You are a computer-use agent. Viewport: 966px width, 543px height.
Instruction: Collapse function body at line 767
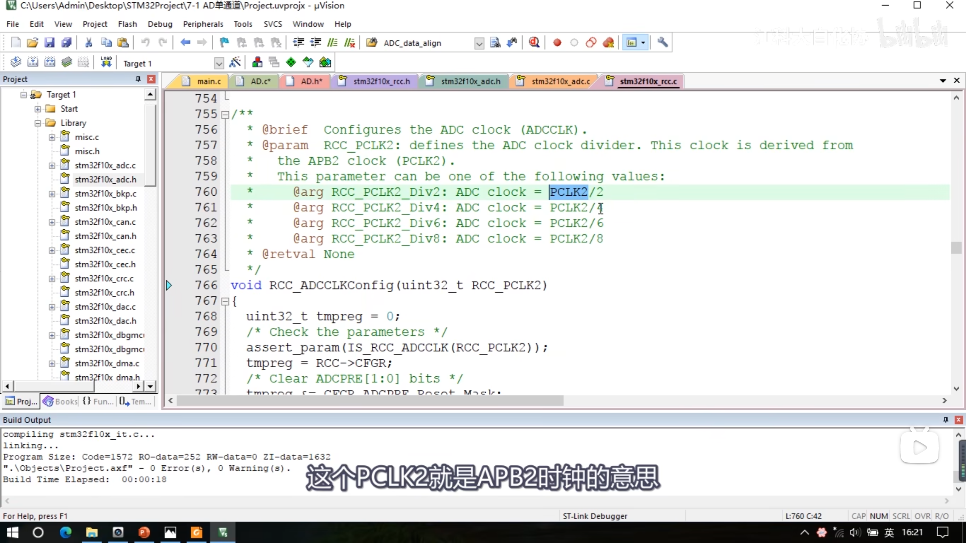[x=225, y=301]
